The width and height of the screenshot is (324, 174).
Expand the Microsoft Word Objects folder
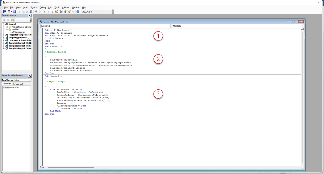tap(7, 27)
